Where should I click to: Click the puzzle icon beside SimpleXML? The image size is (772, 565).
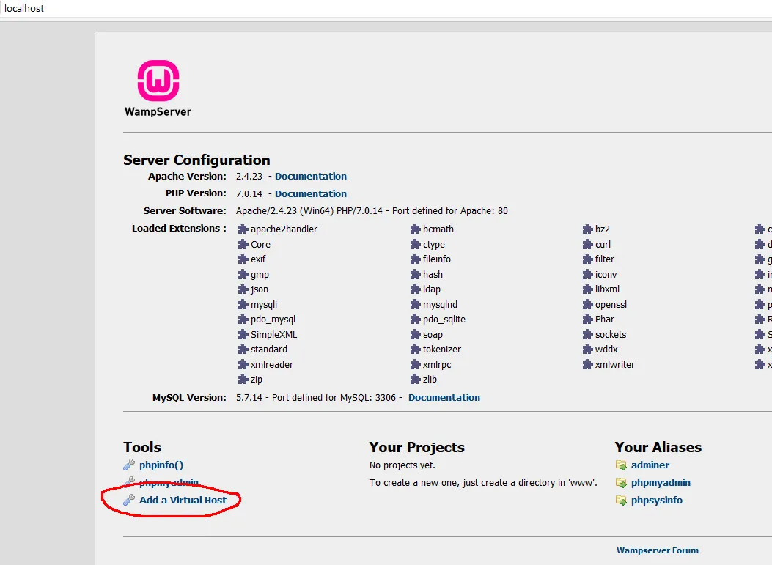pyautogui.click(x=243, y=334)
